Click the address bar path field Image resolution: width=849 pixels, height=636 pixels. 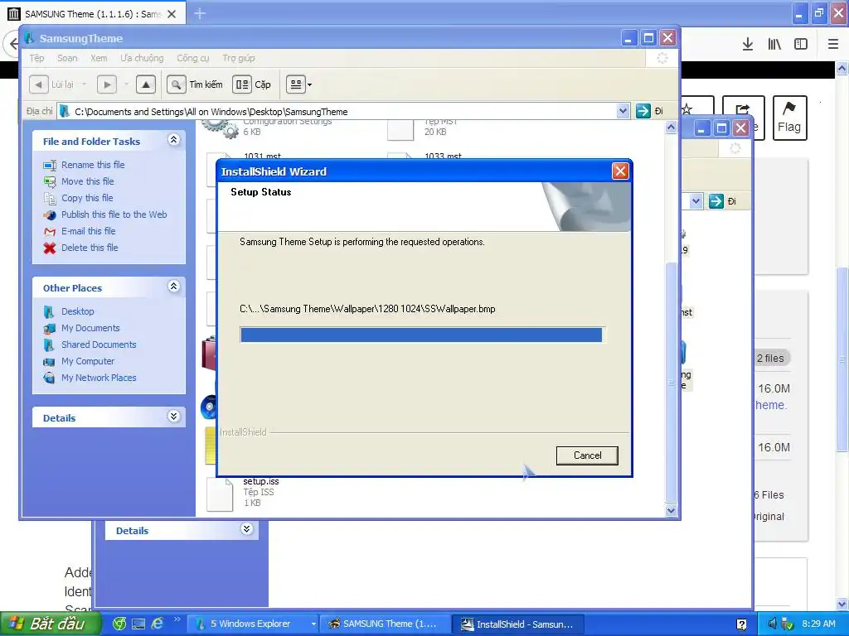pyautogui.click(x=344, y=112)
